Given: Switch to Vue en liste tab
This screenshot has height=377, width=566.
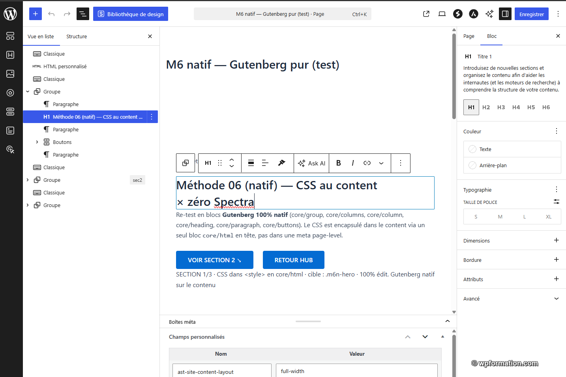Looking at the screenshot, I should 41,36.
